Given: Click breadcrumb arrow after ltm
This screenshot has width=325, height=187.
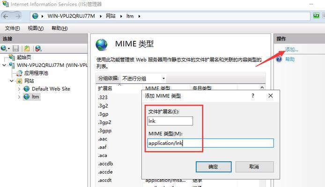Looking at the screenshot, I should 139,16.
